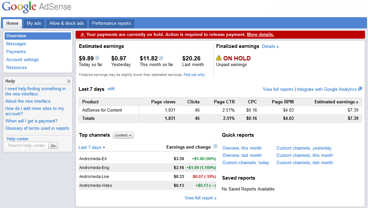
Task: Open the My ads tab
Action: [34, 23]
